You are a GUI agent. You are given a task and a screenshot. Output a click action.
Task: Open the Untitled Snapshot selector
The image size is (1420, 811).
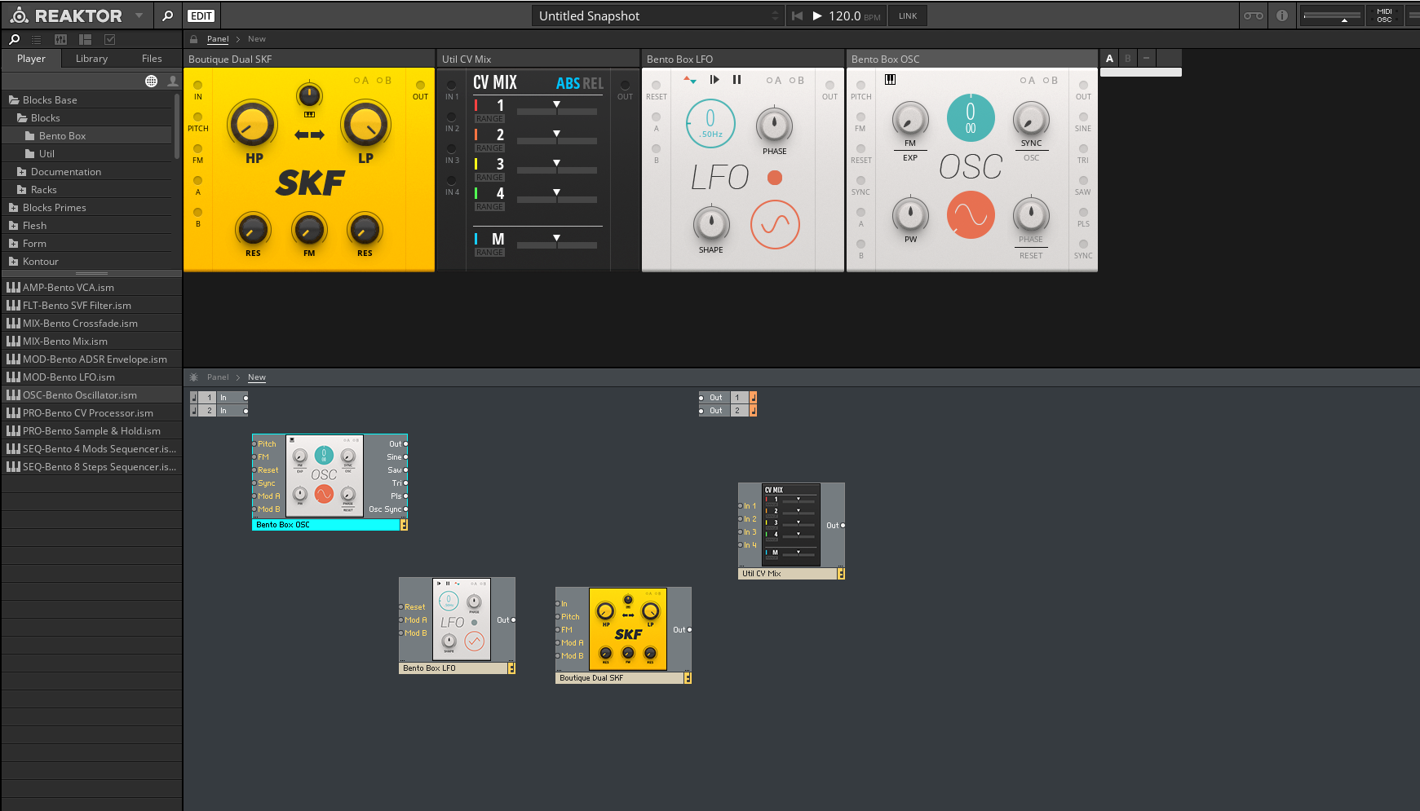657,15
